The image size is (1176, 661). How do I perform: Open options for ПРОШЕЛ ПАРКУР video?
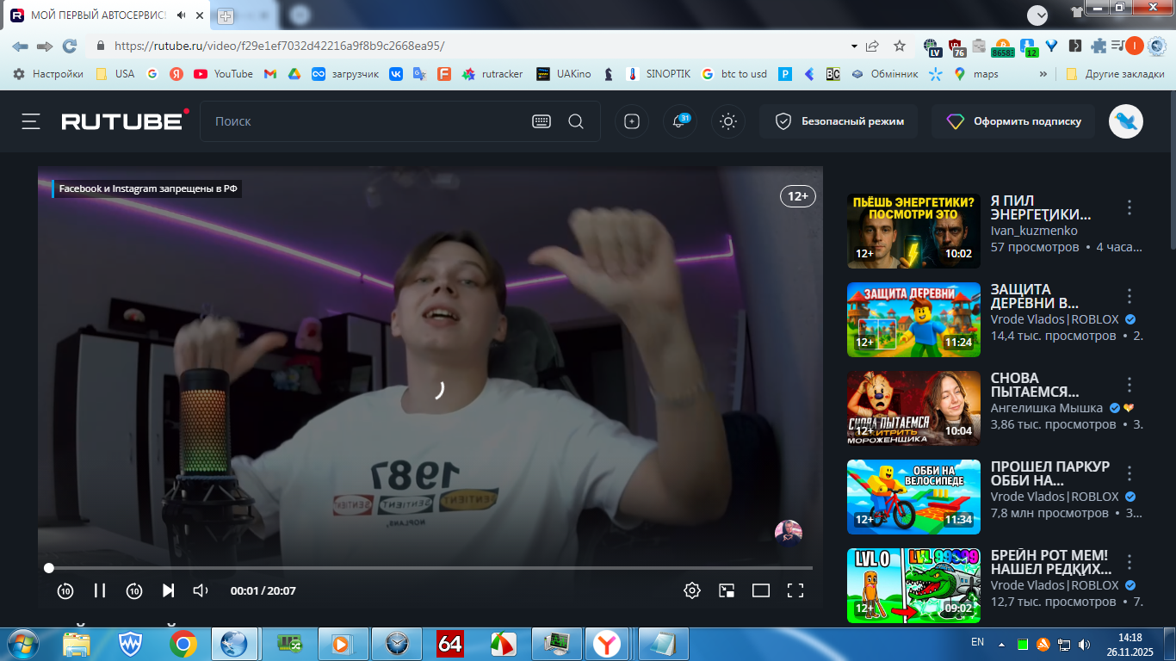(1130, 473)
